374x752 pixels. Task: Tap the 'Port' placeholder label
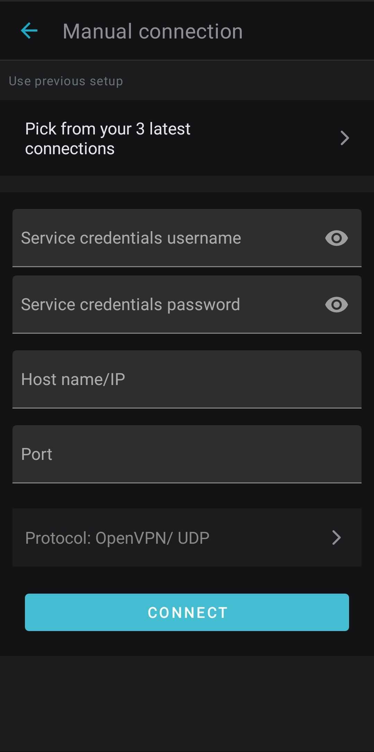[37, 454]
